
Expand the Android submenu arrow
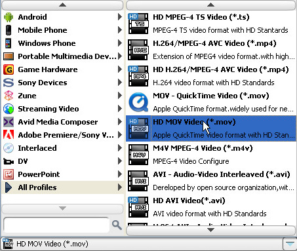tap(120, 17)
